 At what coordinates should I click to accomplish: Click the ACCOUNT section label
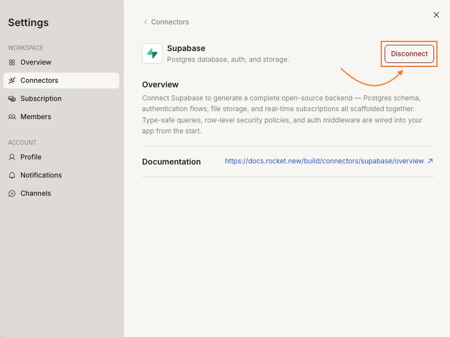tap(22, 142)
